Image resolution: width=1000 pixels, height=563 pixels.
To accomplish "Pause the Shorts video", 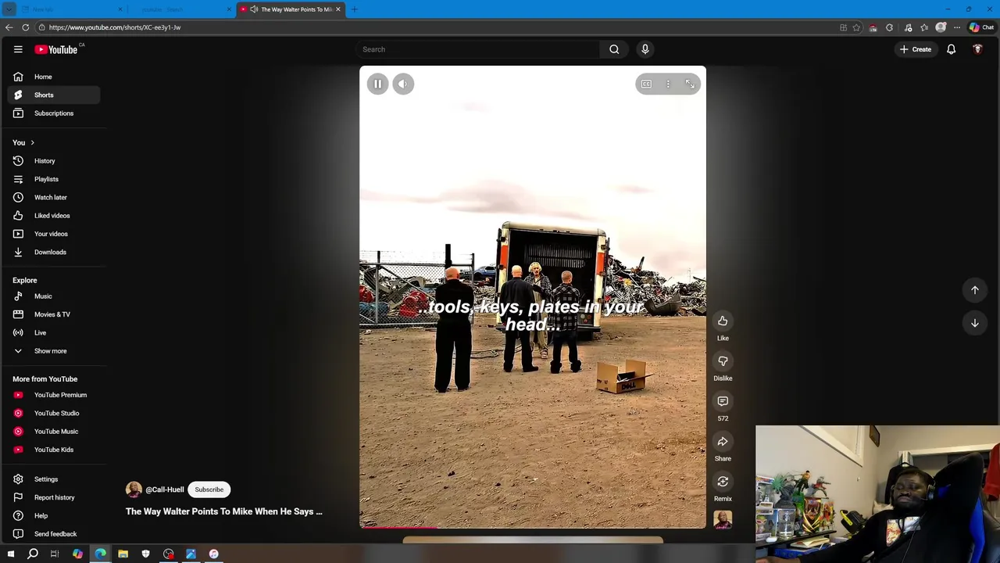I will 377,84.
